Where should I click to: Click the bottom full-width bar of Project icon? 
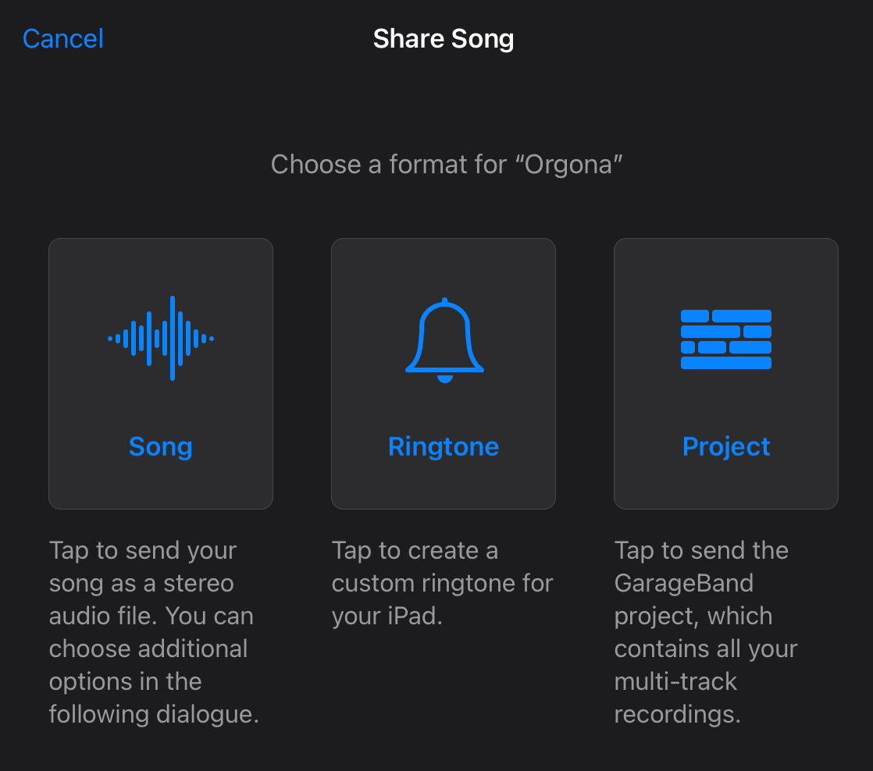[726, 363]
